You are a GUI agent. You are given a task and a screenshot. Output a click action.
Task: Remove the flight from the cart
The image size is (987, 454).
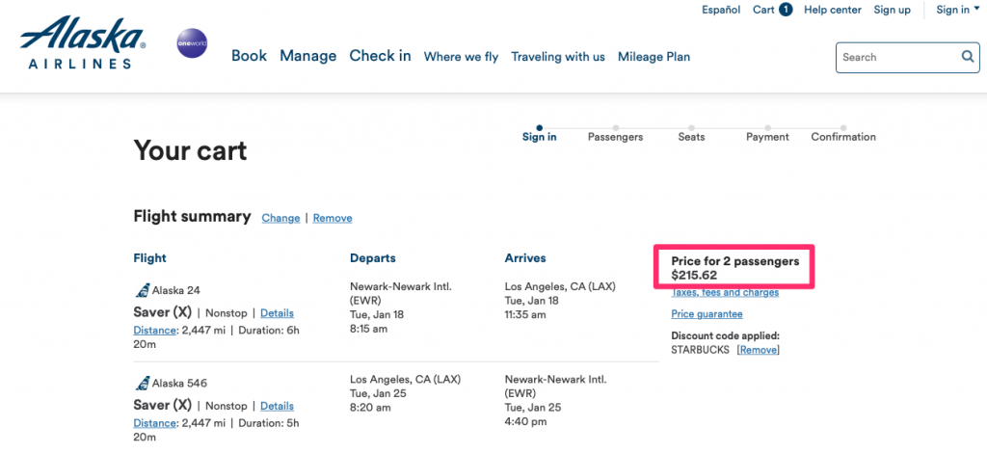pyautogui.click(x=333, y=218)
